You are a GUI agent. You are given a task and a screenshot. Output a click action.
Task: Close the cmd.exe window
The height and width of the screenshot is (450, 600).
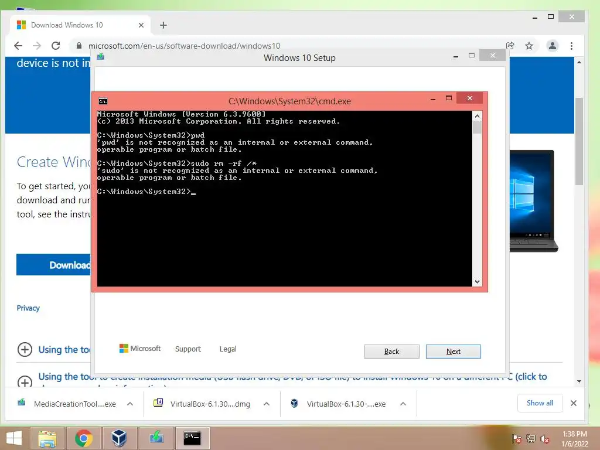point(469,98)
